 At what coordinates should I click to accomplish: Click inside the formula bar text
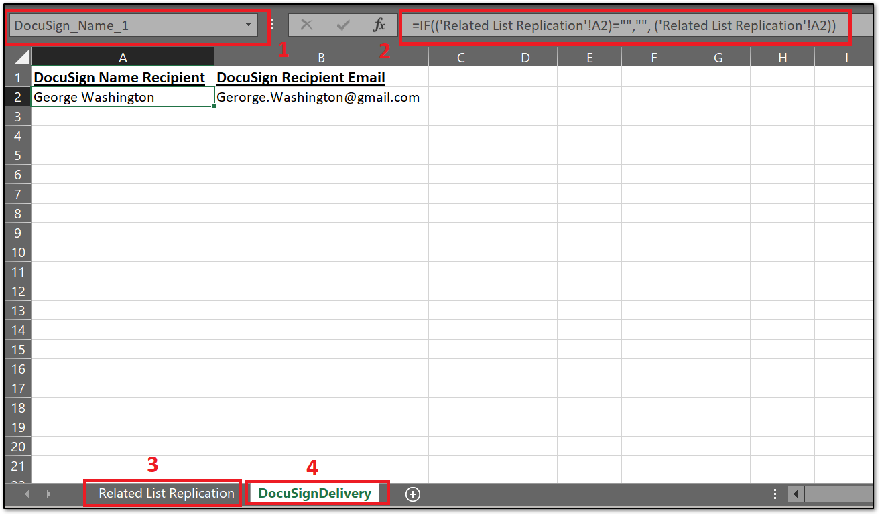(x=625, y=26)
